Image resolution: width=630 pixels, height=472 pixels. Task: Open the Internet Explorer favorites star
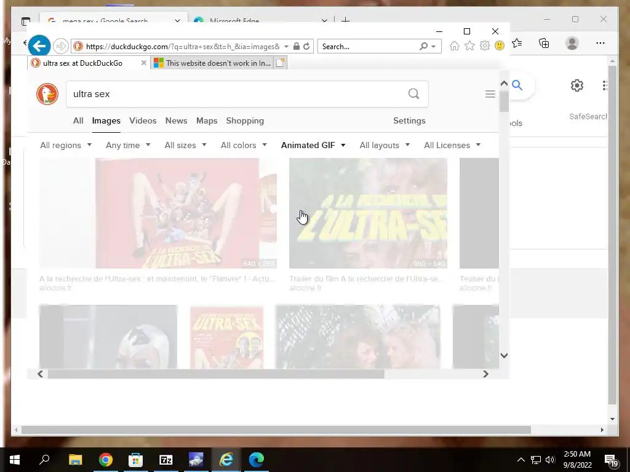(x=469, y=45)
